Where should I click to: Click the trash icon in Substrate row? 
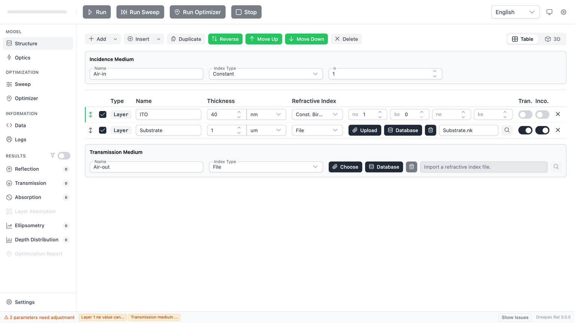point(431,130)
